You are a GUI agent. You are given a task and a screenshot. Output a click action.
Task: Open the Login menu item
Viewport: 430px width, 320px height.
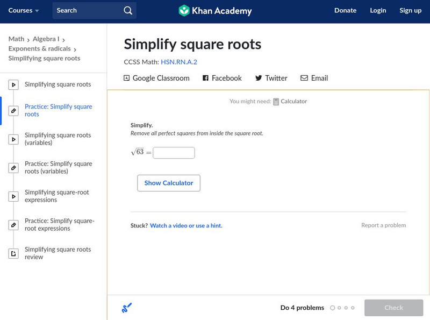click(x=378, y=10)
